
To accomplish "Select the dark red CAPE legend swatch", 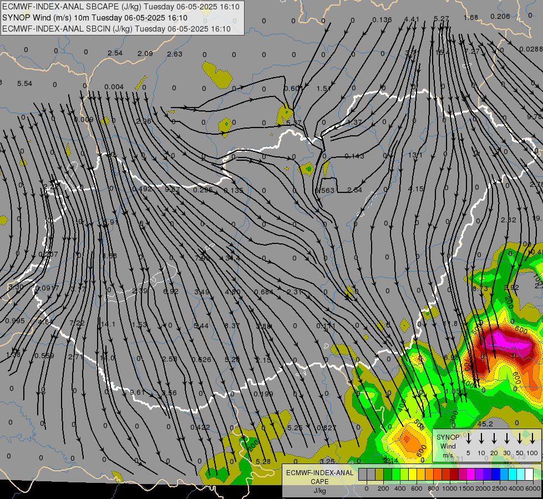I will (454, 475).
